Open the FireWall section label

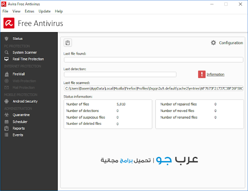[19, 74]
